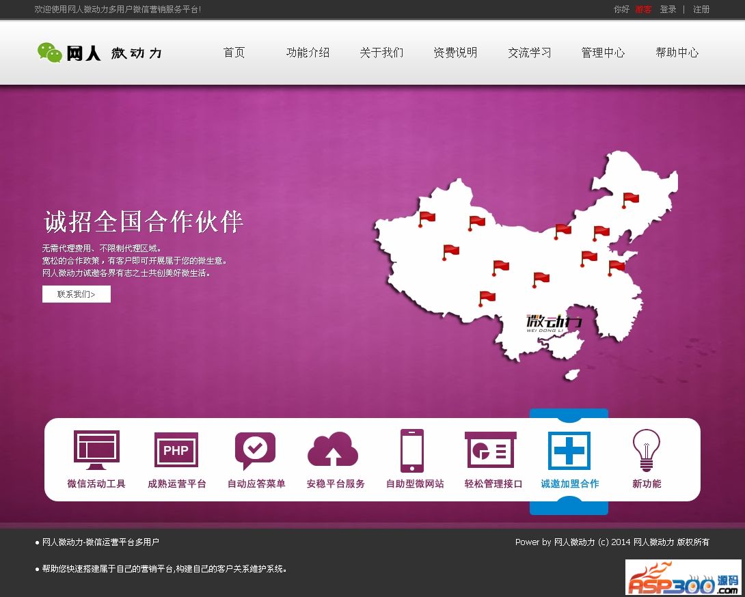Click the 微信活动工具 monitor icon
Screen dimensions: 745x597
(x=96, y=449)
